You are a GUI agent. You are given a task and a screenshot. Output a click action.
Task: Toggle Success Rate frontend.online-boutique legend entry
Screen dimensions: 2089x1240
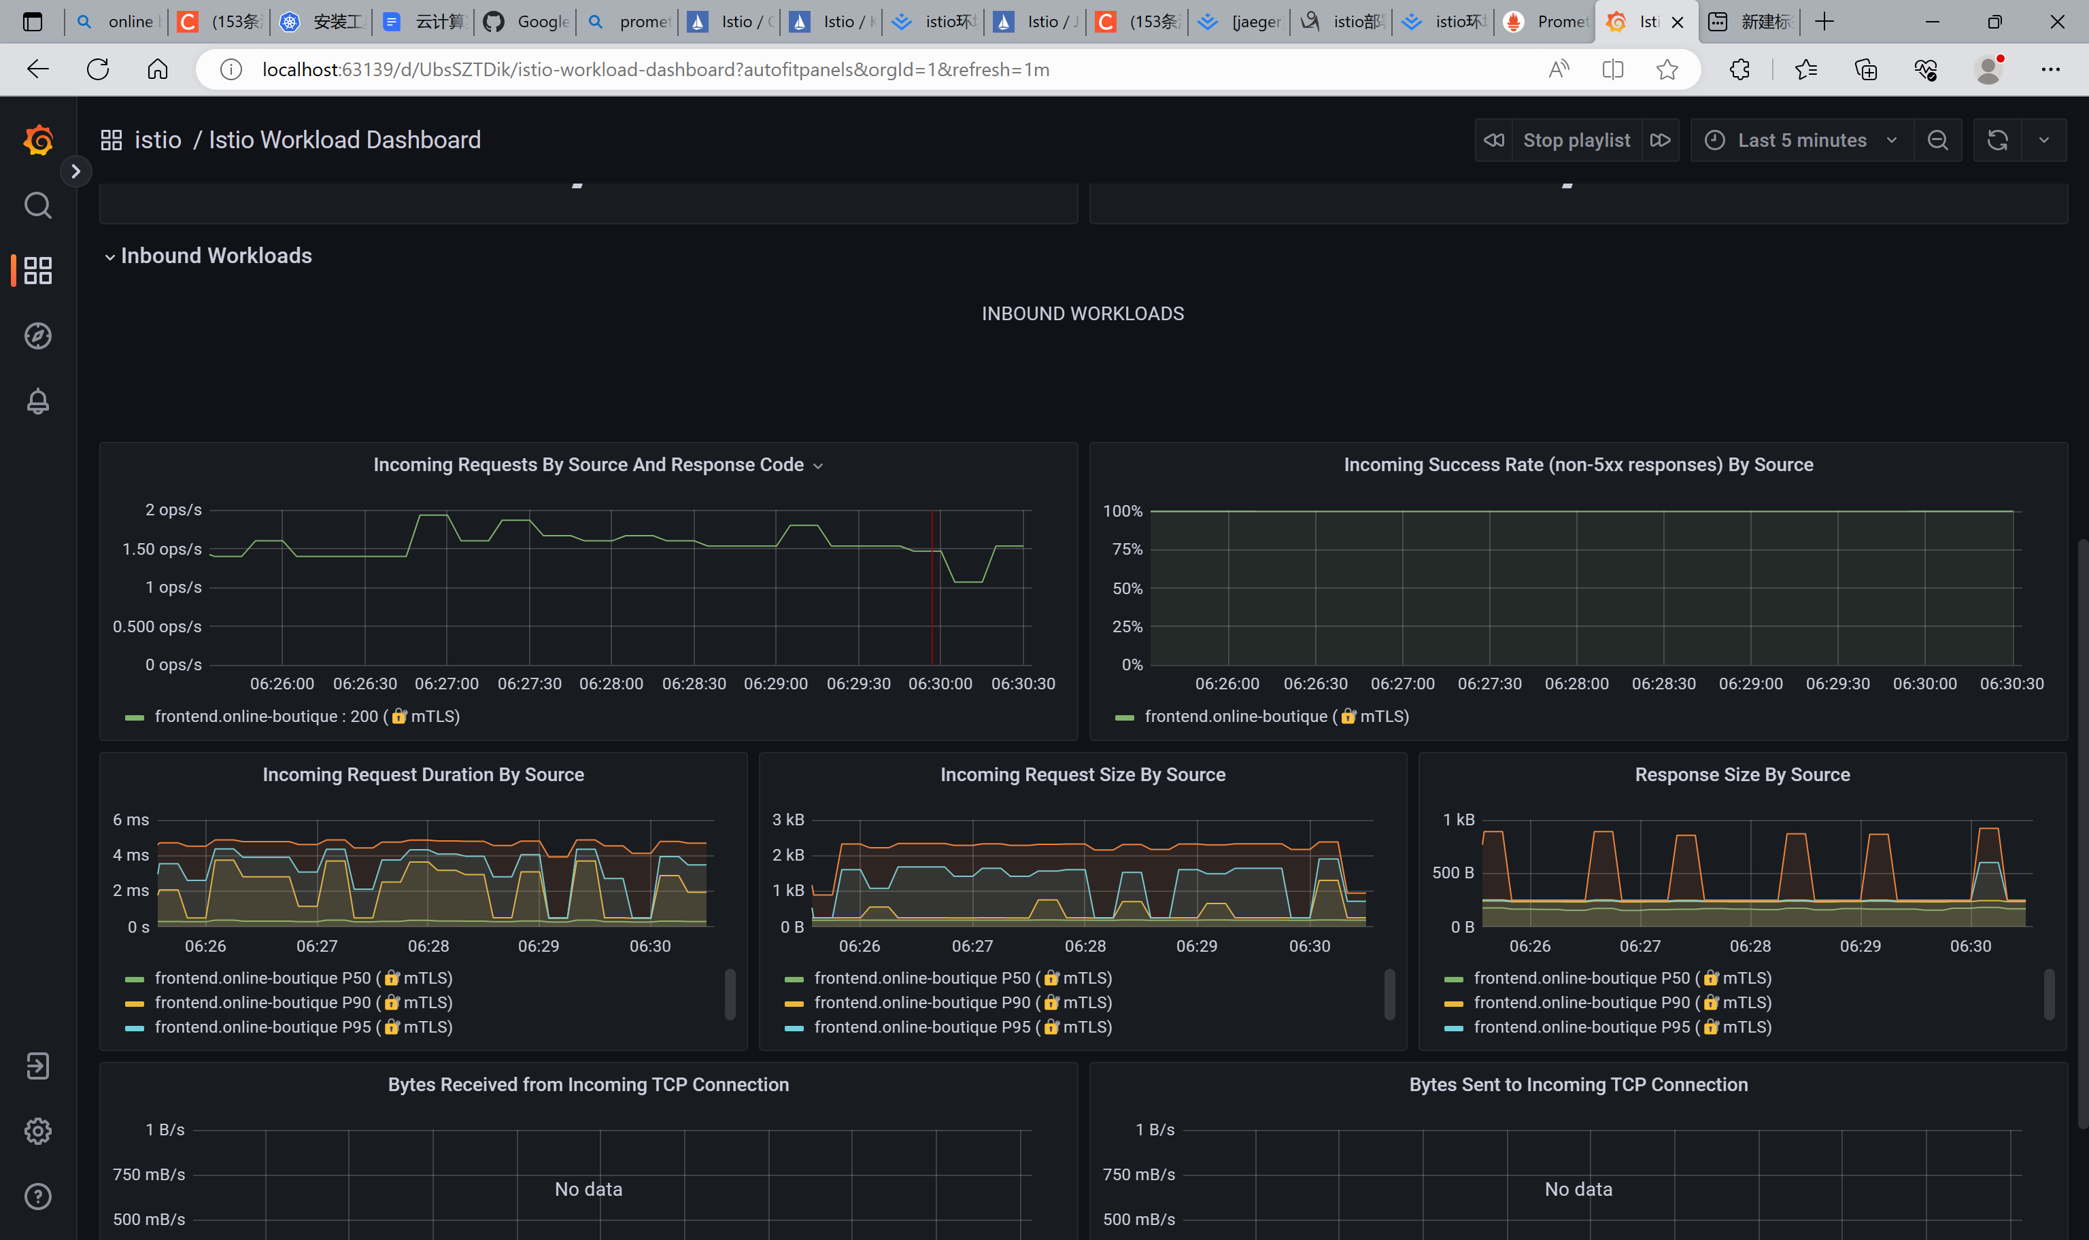pos(1276,716)
